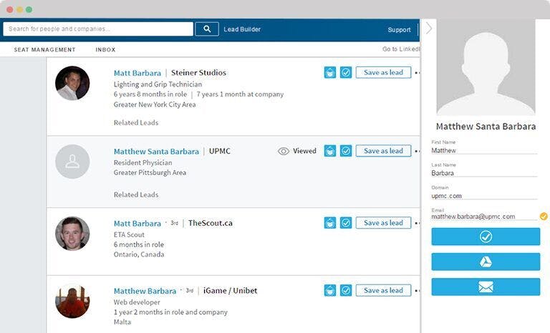Expand Related Leads under Steiner Studios result
The image size is (550, 333).
tap(136, 123)
